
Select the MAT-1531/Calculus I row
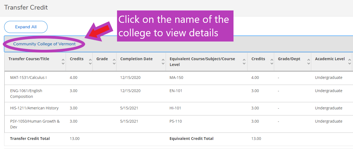pos(179,78)
